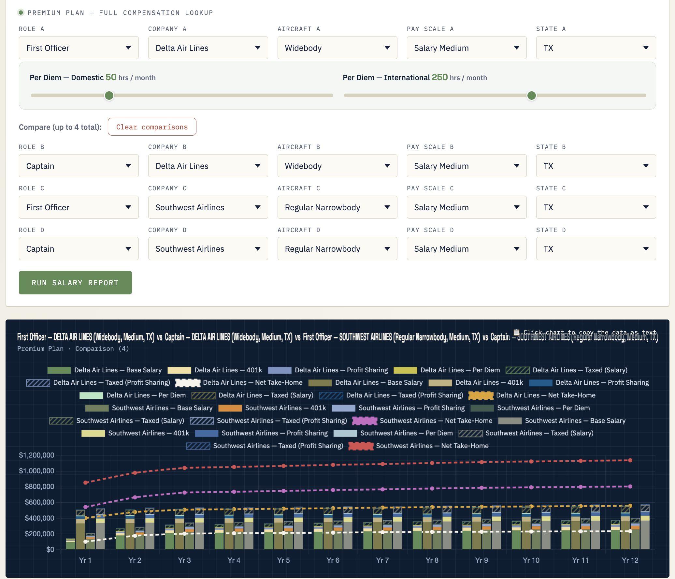Click the olive Delta Base Salary legend swatch
Image resolution: width=675 pixels, height=579 pixels.
click(x=320, y=382)
